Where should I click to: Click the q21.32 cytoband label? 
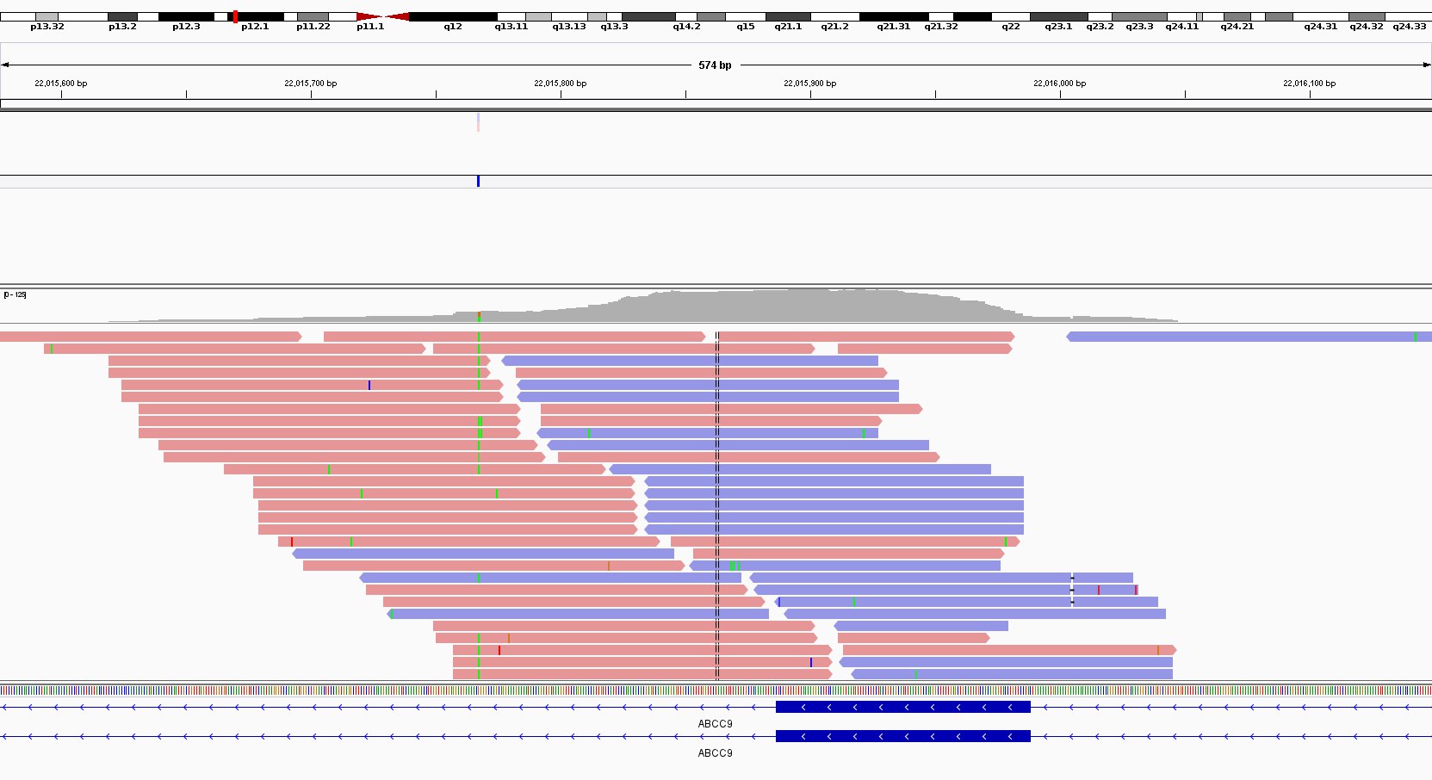(941, 27)
